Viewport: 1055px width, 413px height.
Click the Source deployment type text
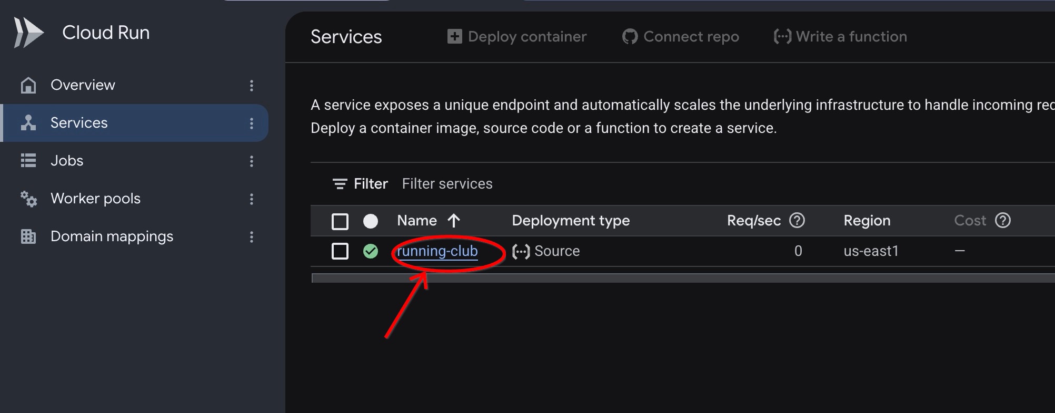pyautogui.click(x=557, y=251)
